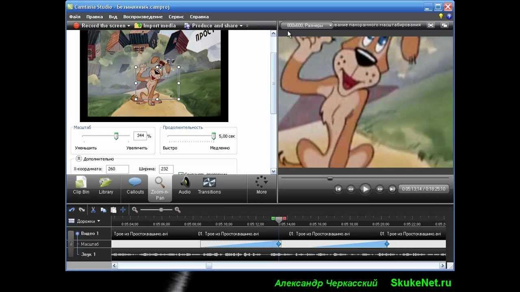Click the red selection end marker

(x=284, y=219)
